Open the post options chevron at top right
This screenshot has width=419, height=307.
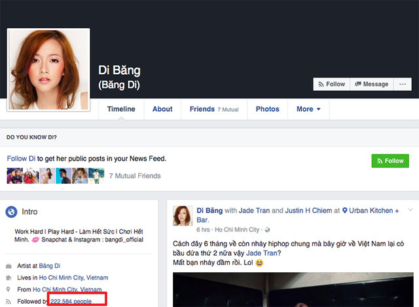410,210
